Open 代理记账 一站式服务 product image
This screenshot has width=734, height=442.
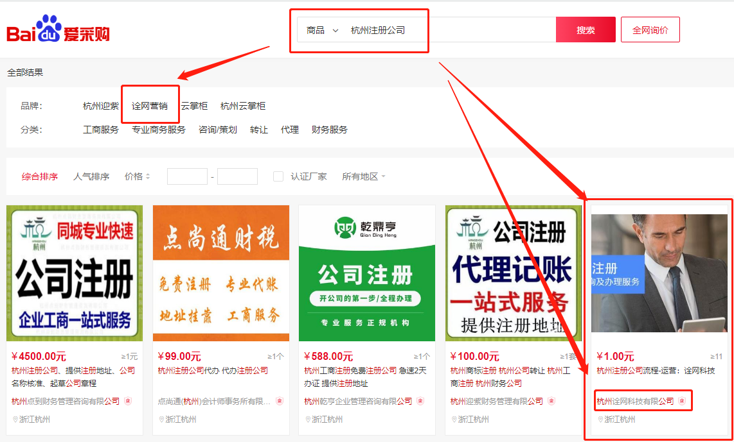coord(513,273)
